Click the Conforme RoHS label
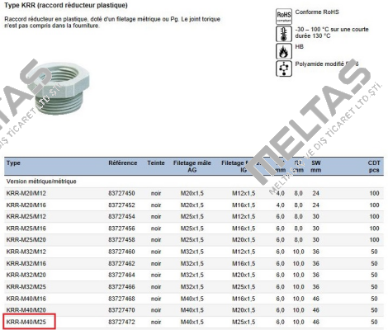This screenshot has width=388, height=330. pos(317,12)
